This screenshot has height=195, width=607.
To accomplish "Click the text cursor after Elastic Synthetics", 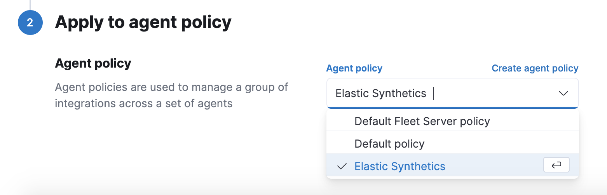I will (x=433, y=94).
